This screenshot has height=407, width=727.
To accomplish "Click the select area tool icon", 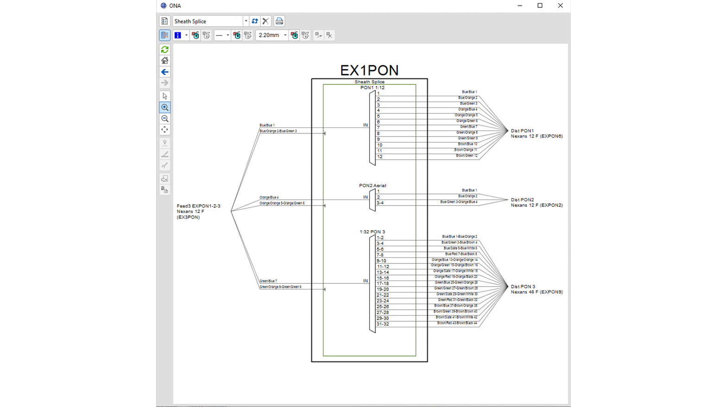I will click(164, 179).
